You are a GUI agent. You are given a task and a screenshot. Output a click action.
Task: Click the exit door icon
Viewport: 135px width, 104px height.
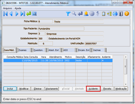(121, 14)
